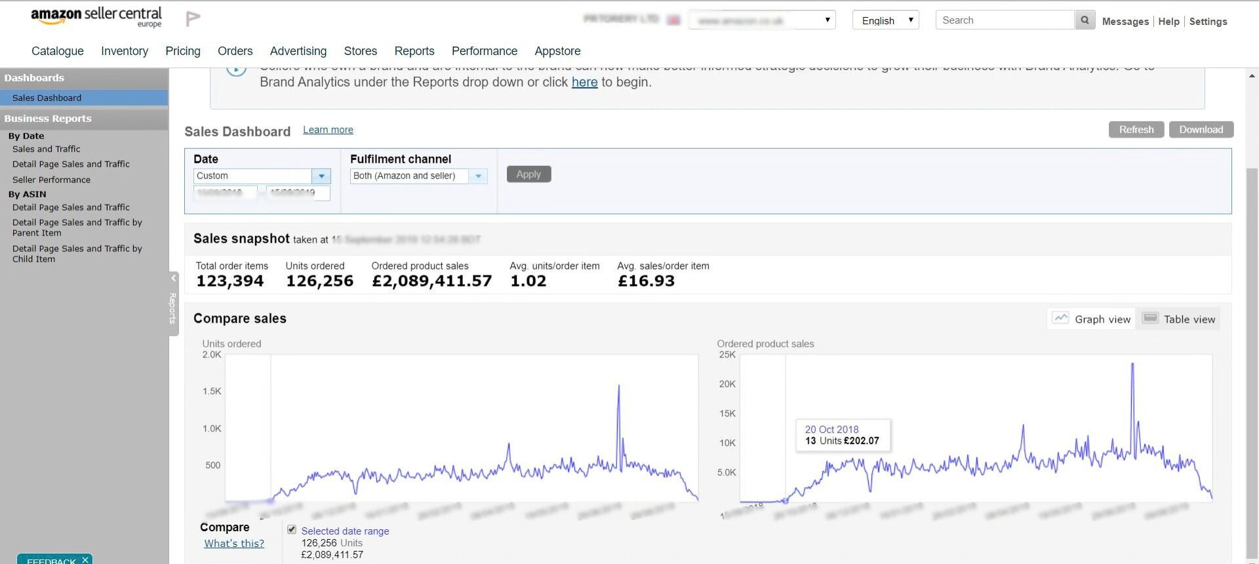1259x564 pixels.
Task: Toggle Selected date range checkbox
Action: point(292,529)
